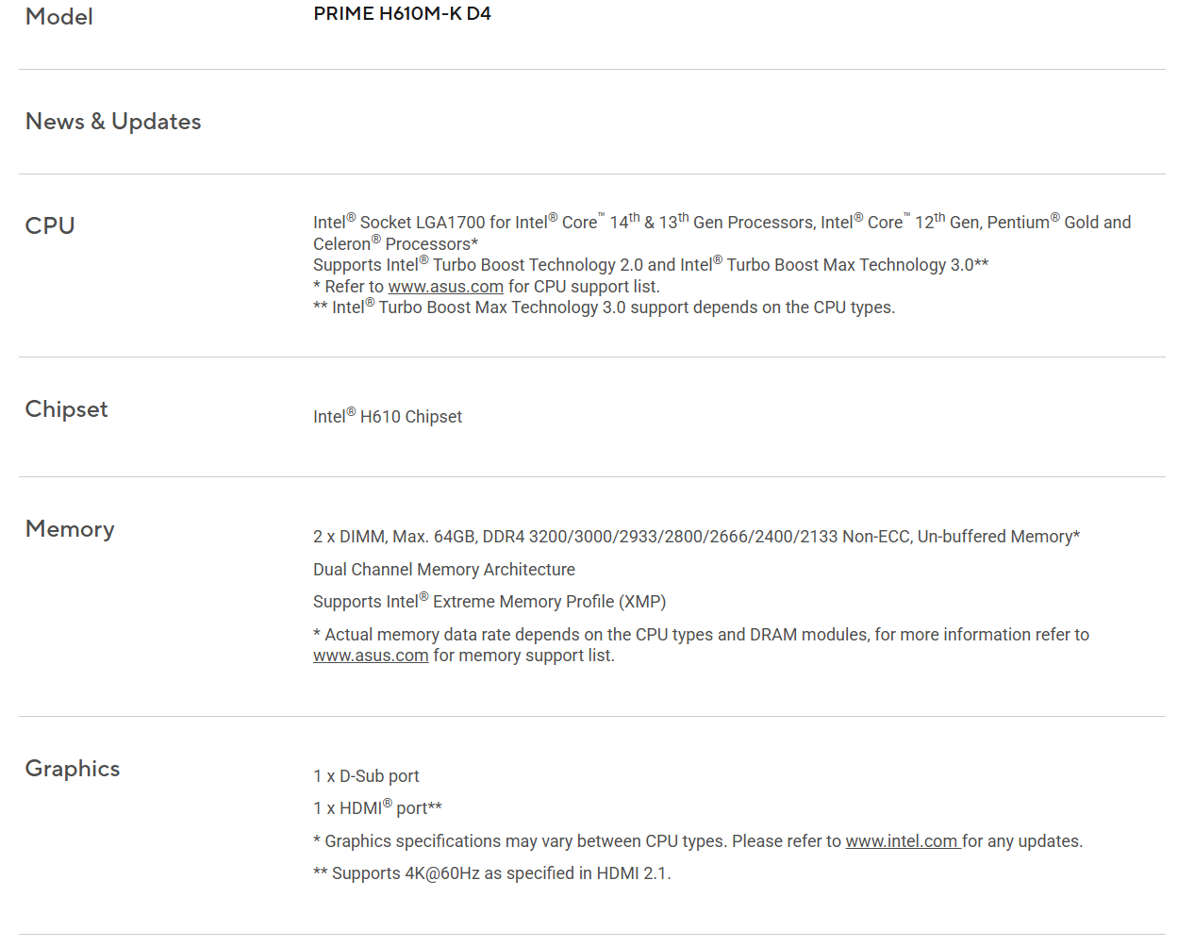This screenshot has width=1178, height=947.
Task: Open the www.asus.com CPU support list link
Action: tap(445, 286)
